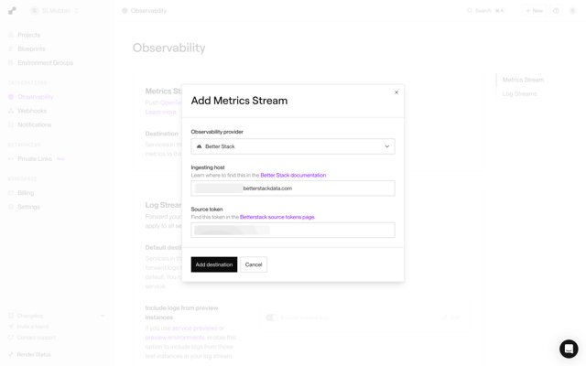Open Better Stack documentation link
The image size is (586, 366).
click(x=293, y=175)
